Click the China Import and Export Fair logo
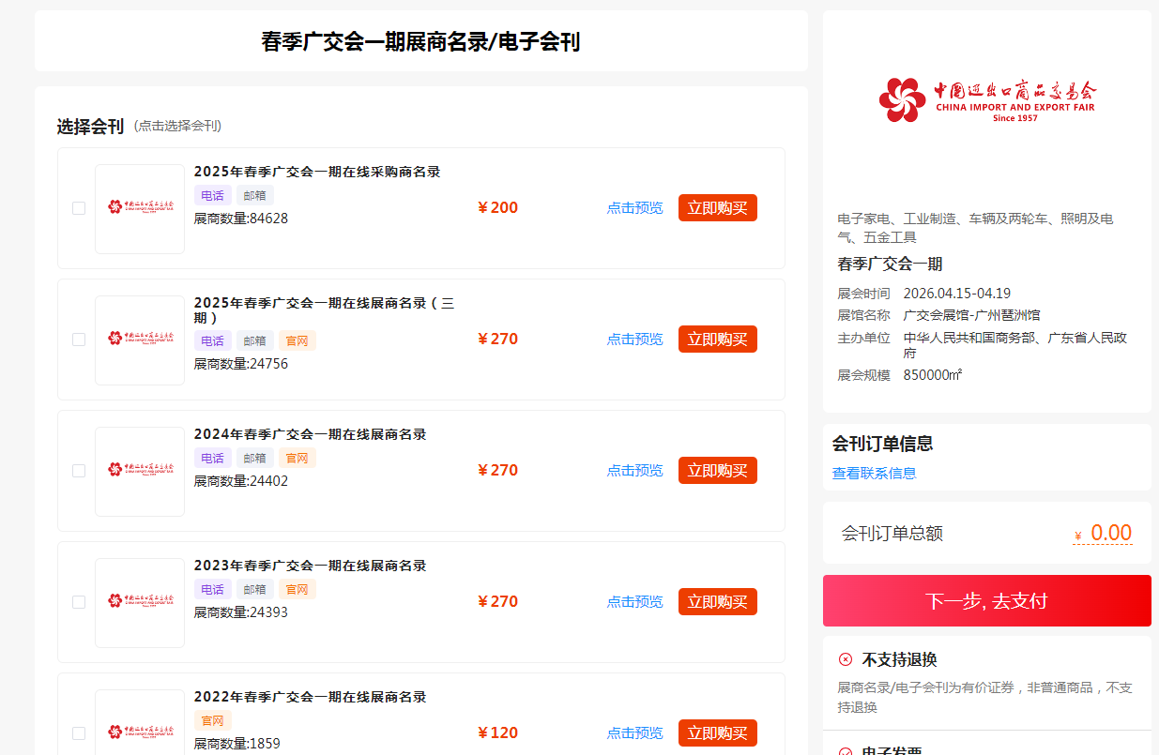The height and width of the screenshot is (755, 1159). [x=986, y=99]
